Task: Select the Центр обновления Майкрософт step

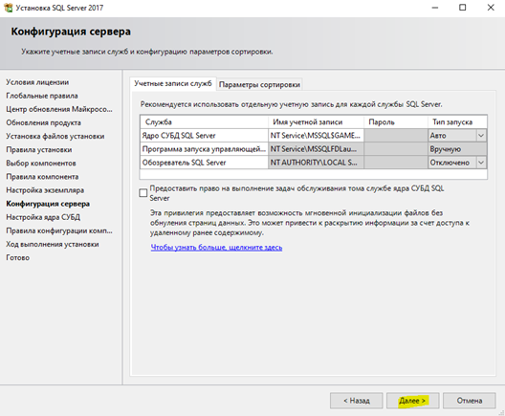Action: [59, 109]
